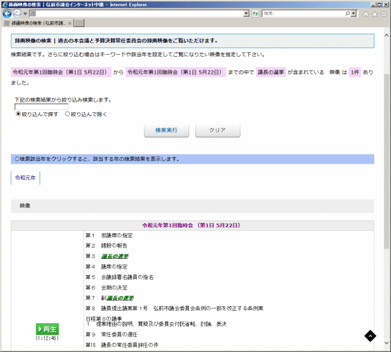Click the vertical scrollbar thumb

(386, 161)
